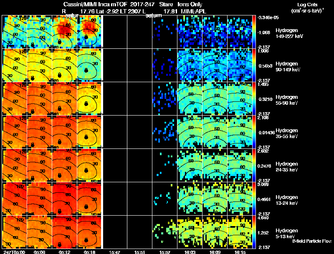Select the 'Hydrogen 55-90 keV' row label
The height and width of the screenshot is (254, 334).
[x=287, y=100]
